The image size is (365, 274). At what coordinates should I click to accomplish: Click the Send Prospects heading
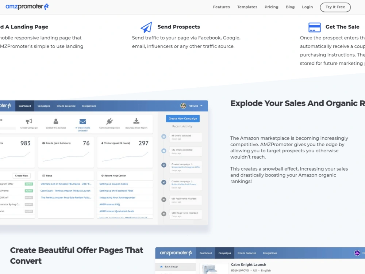coord(178,27)
